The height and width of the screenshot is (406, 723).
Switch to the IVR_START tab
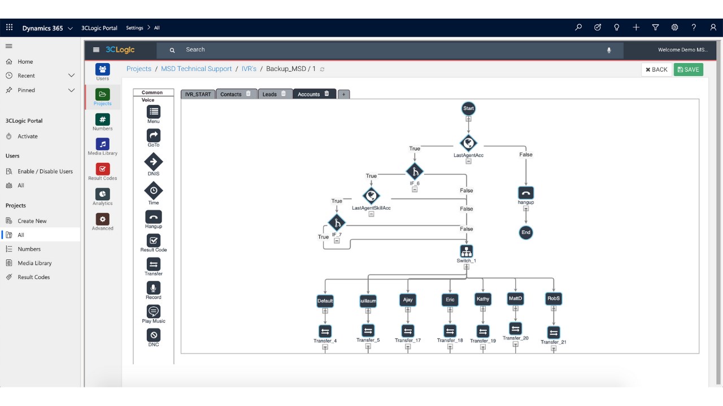click(198, 94)
